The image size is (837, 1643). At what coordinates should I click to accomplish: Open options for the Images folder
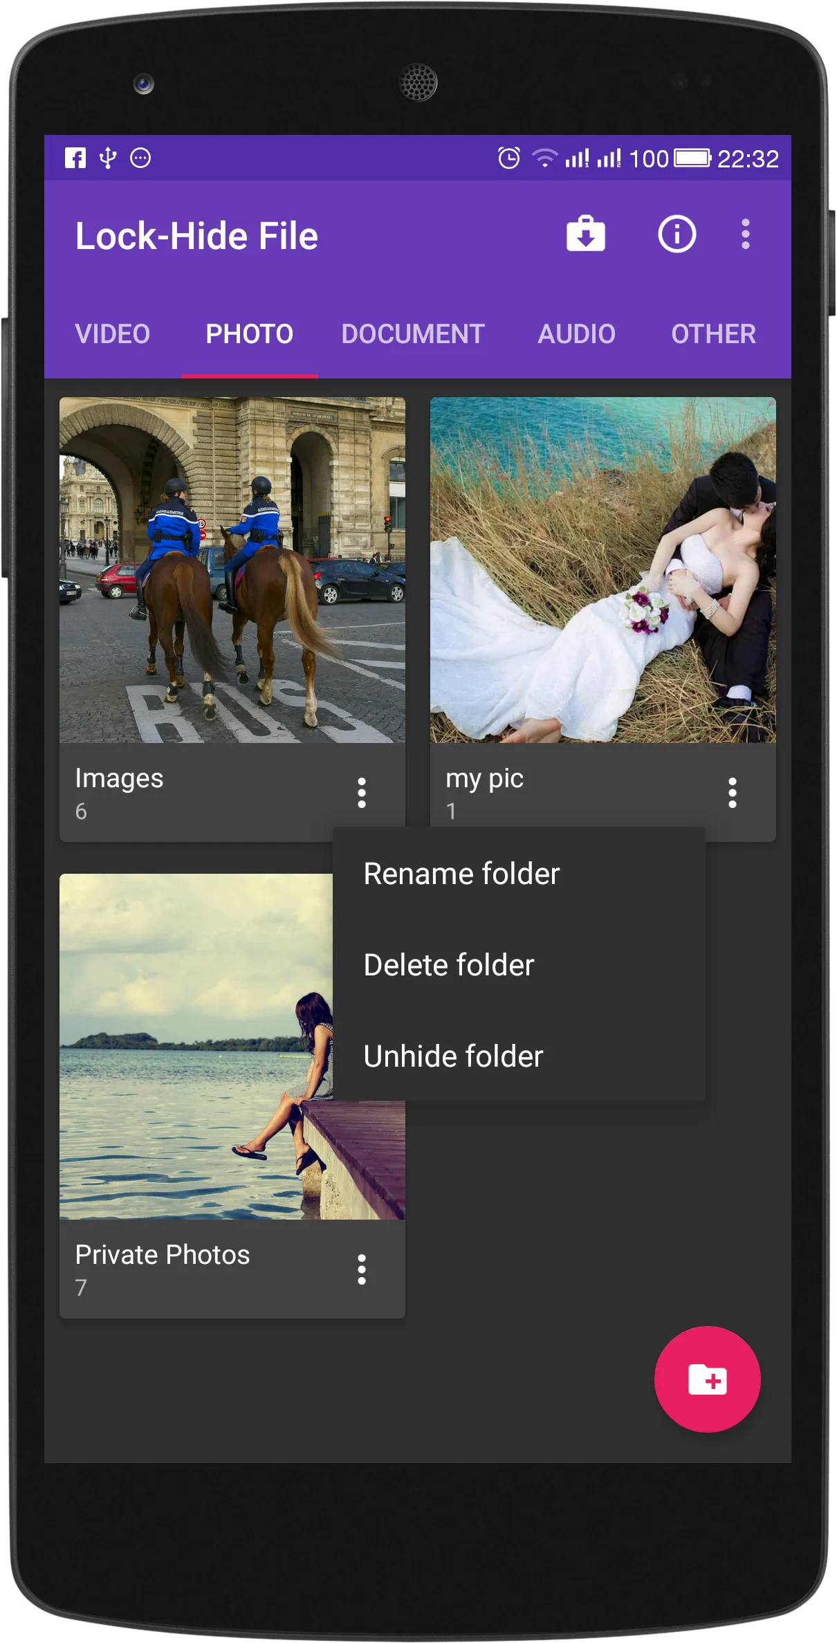coord(361,793)
